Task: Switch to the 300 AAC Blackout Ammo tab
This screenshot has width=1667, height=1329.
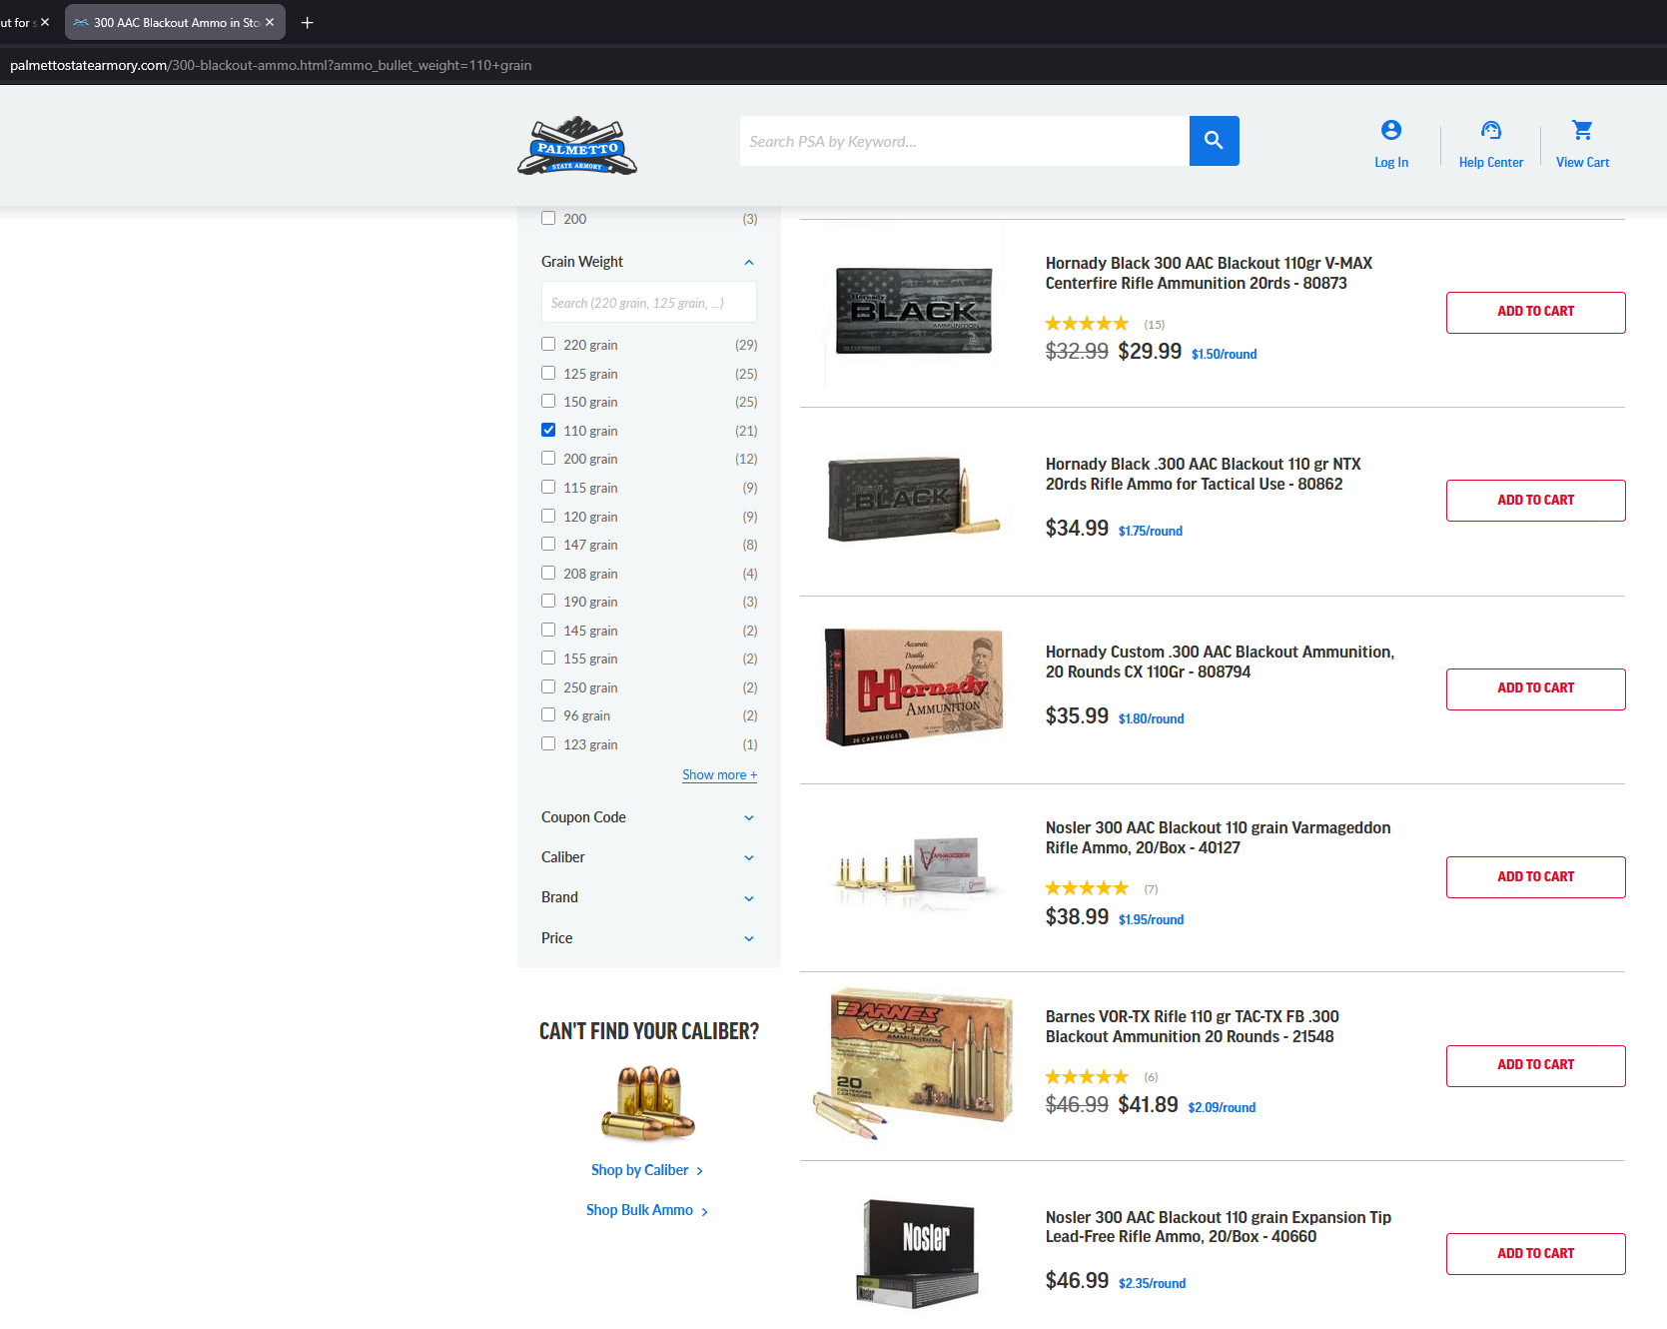Action: click(175, 22)
